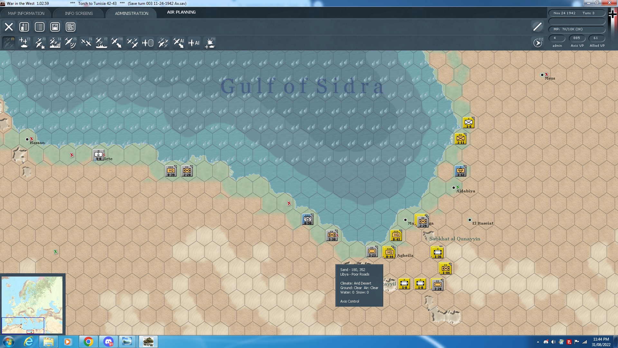Select the yellow HQ counter 0-44
This screenshot has height=348, width=618.
point(389,252)
